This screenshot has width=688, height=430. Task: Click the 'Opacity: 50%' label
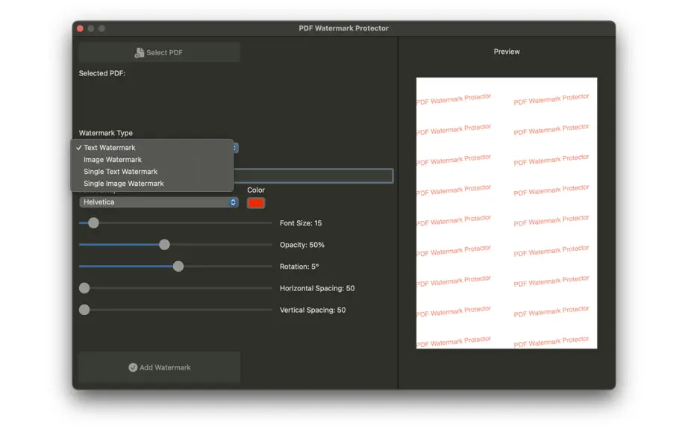pos(302,244)
